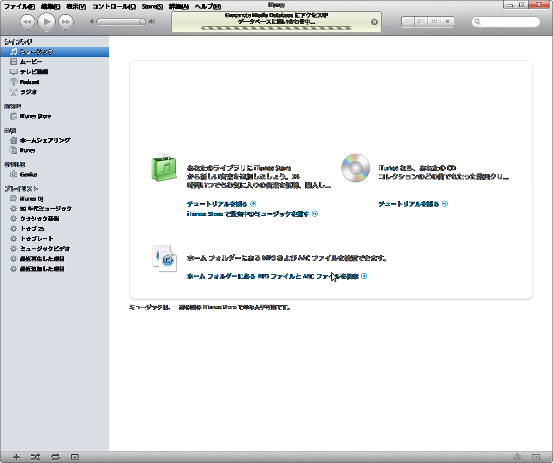
Task: Switch to album list view
Action: [x=421, y=22]
